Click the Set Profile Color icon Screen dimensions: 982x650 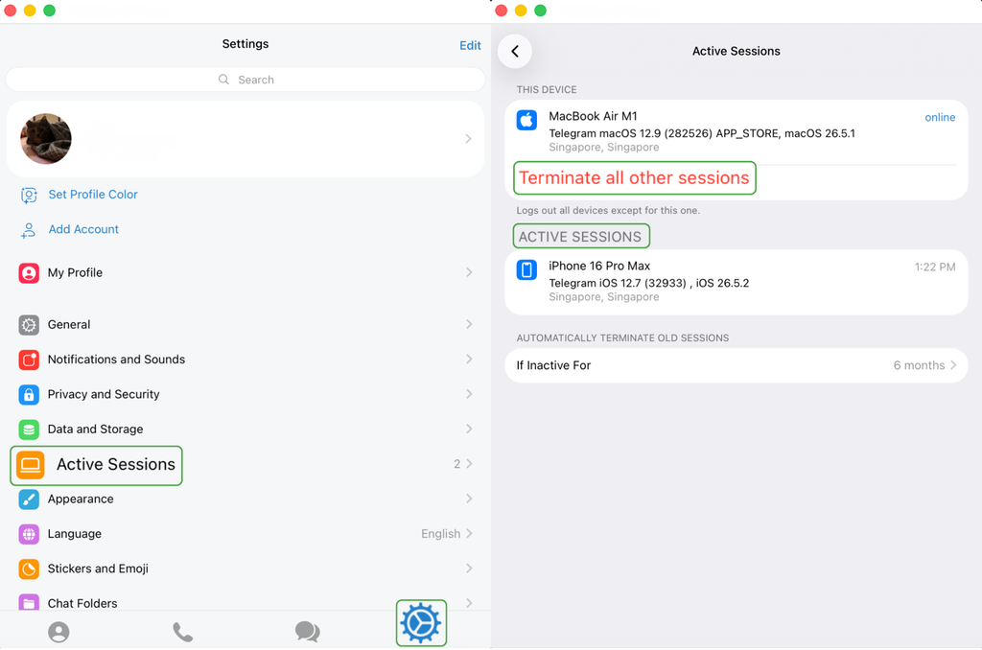pyautogui.click(x=29, y=196)
